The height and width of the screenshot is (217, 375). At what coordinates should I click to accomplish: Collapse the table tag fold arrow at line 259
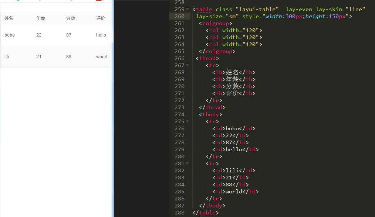tap(187, 9)
